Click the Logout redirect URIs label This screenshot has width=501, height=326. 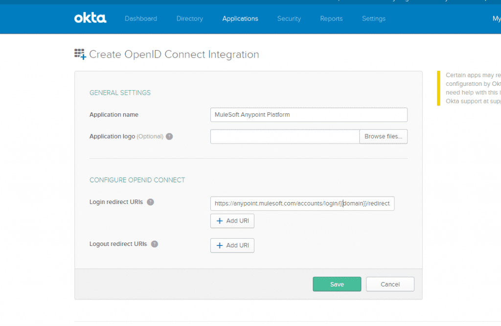pos(118,244)
